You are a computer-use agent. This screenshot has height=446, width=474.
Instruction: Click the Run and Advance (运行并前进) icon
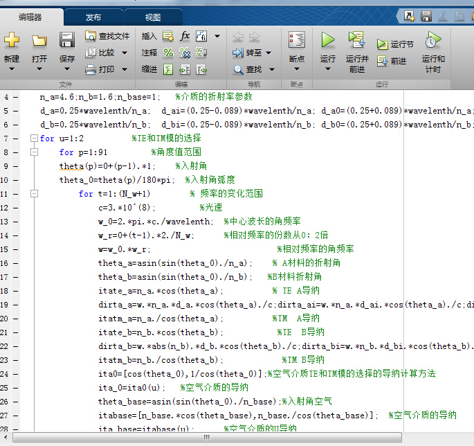356,40
